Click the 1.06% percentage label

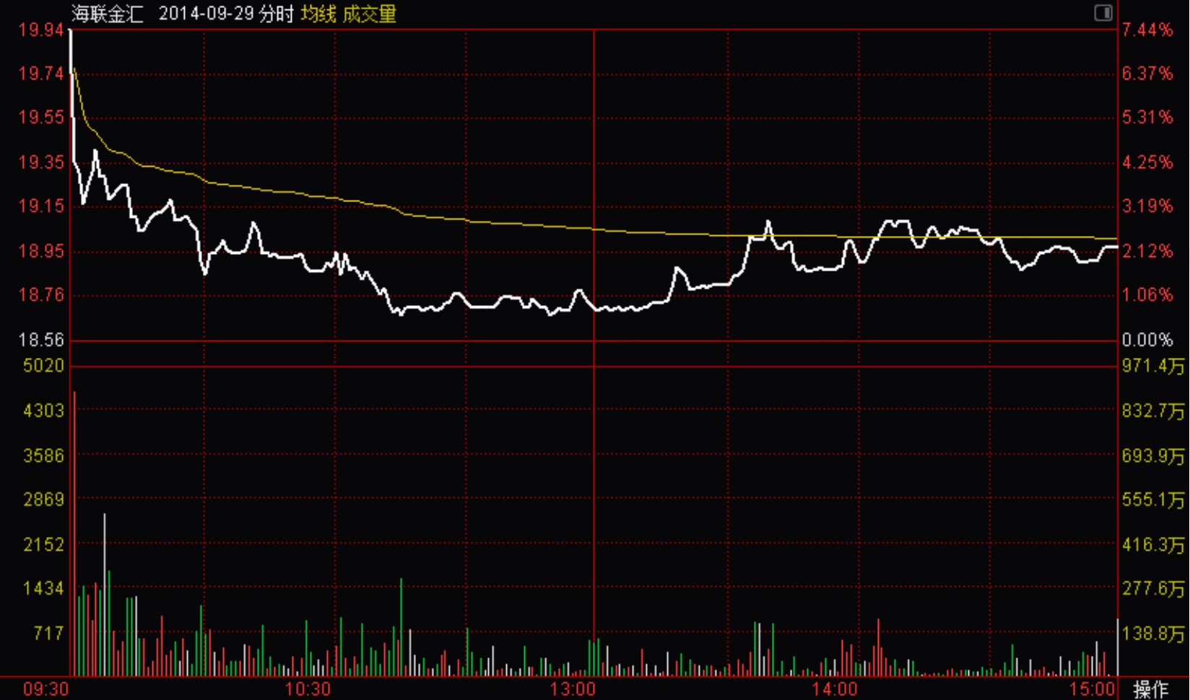pos(1147,295)
